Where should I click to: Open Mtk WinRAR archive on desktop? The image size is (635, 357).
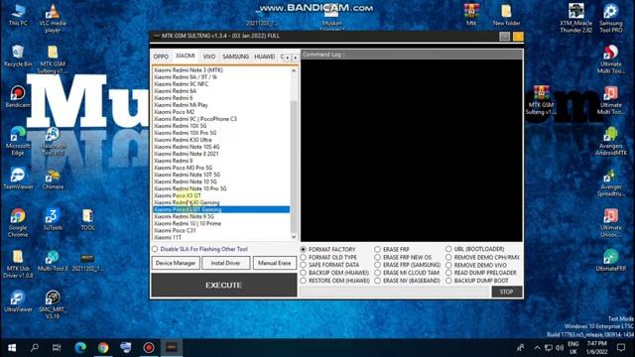(x=471, y=15)
